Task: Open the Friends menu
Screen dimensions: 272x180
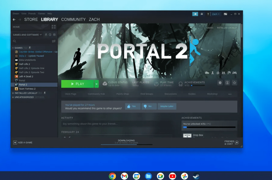Action: click(32, 13)
